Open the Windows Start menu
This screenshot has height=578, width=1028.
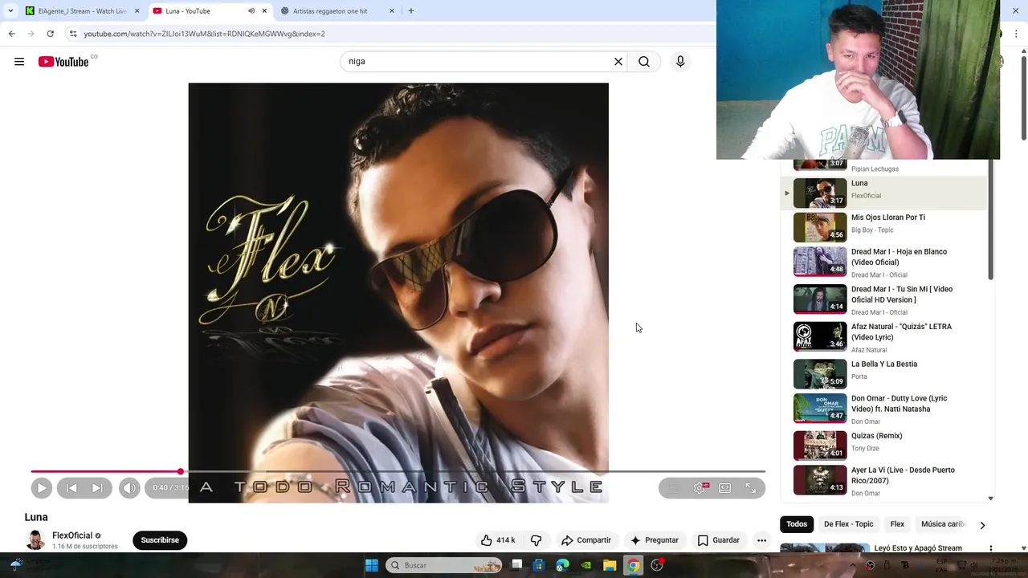(372, 565)
